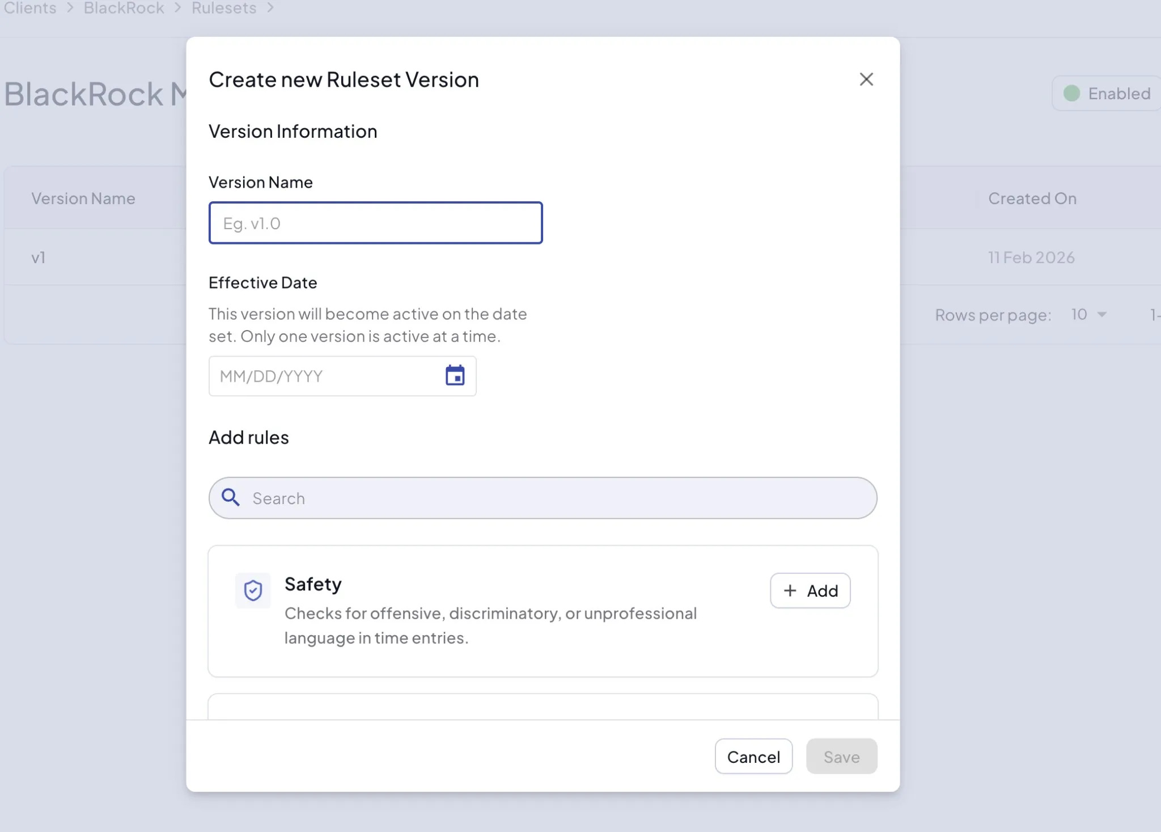Click the green status dot next to Enabled

[x=1073, y=92]
